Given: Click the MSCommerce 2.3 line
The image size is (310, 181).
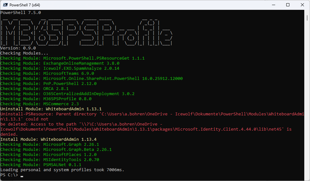Looking at the screenshot, I should [x=40, y=104].
